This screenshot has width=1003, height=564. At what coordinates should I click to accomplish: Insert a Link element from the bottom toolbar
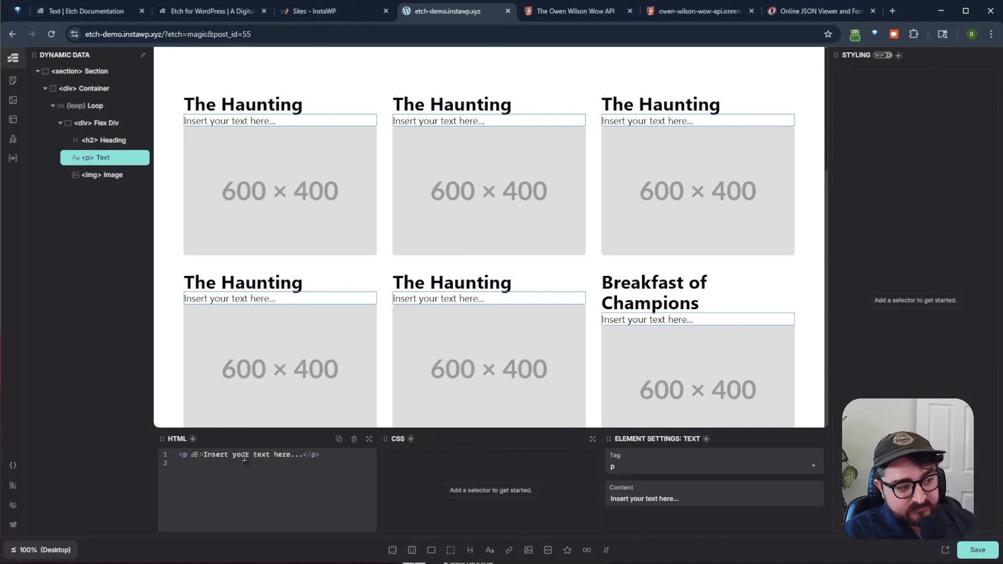click(509, 550)
